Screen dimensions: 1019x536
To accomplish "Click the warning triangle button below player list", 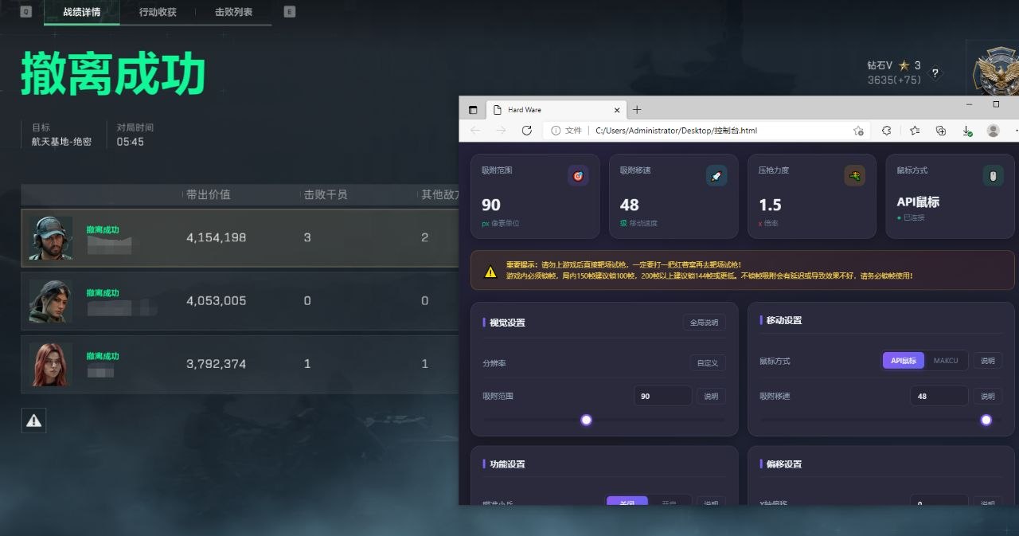I will 33,421.
